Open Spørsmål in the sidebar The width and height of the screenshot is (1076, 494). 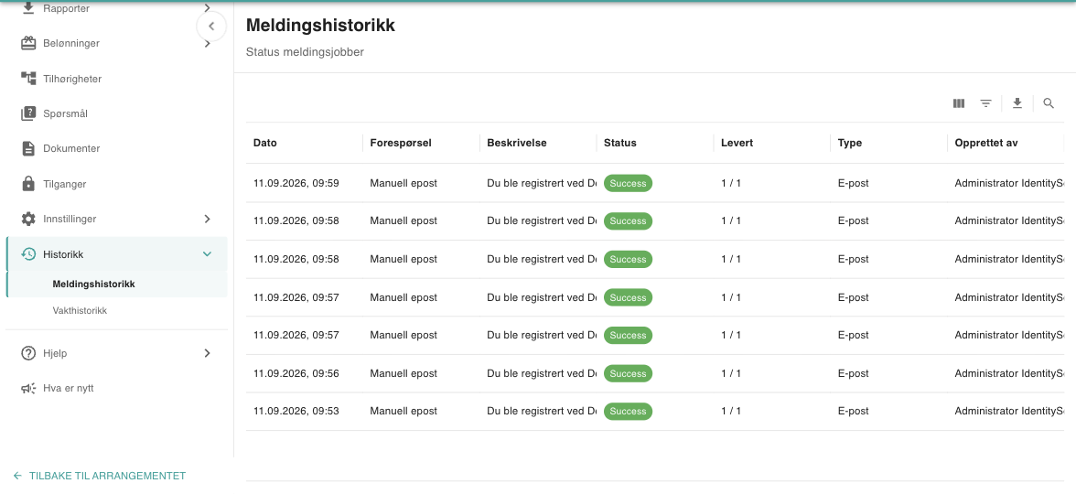coord(65,113)
